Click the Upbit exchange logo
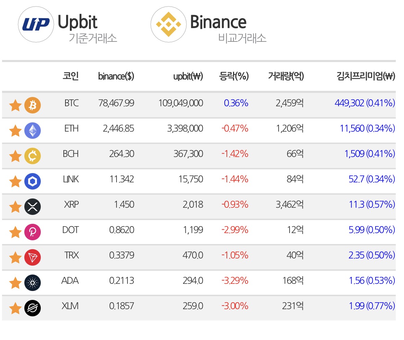The width and height of the screenshot is (404, 340). 36,24
